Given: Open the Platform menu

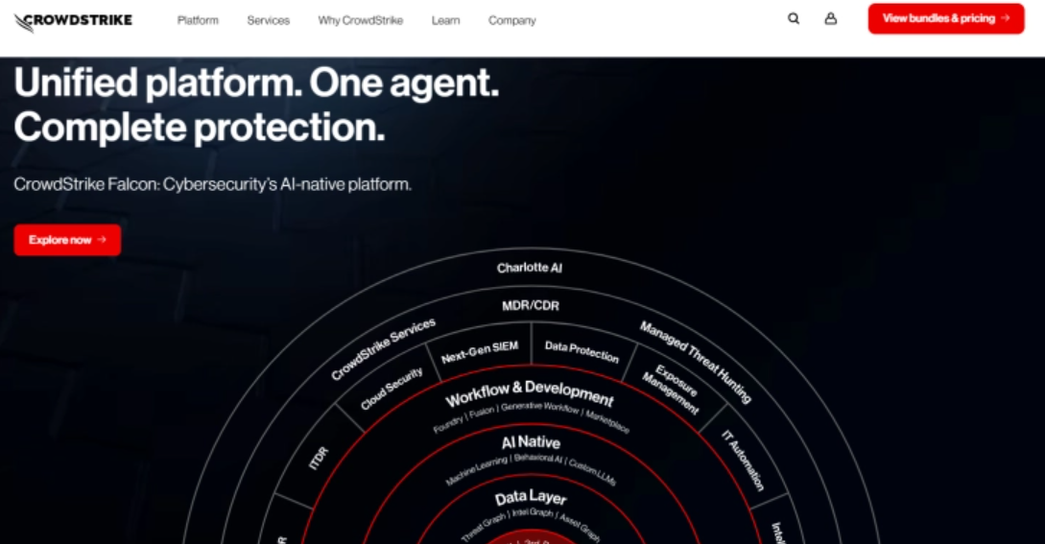Looking at the screenshot, I should coord(198,21).
